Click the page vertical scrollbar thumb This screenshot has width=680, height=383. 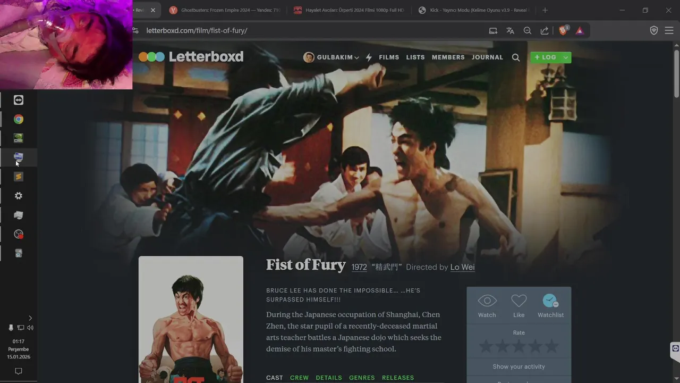tap(676, 74)
